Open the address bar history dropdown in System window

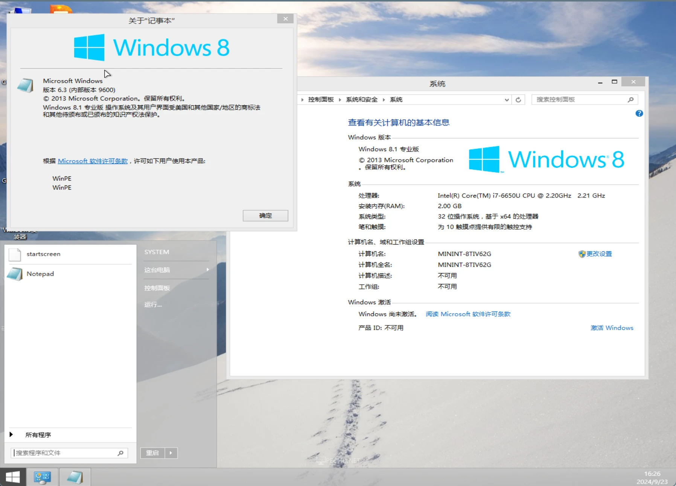507,100
